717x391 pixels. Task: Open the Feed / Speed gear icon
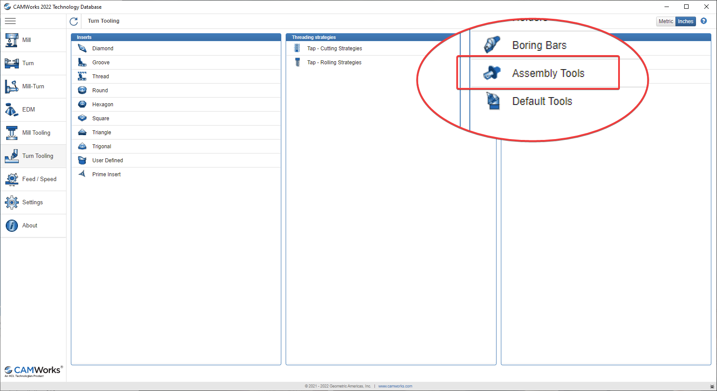pyautogui.click(x=12, y=179)
